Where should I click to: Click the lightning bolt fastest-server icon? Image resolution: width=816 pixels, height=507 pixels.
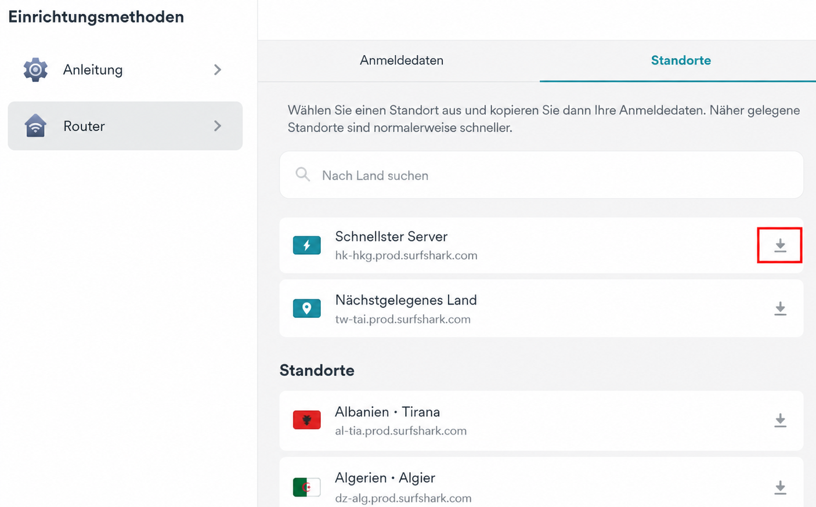(306, 245)
